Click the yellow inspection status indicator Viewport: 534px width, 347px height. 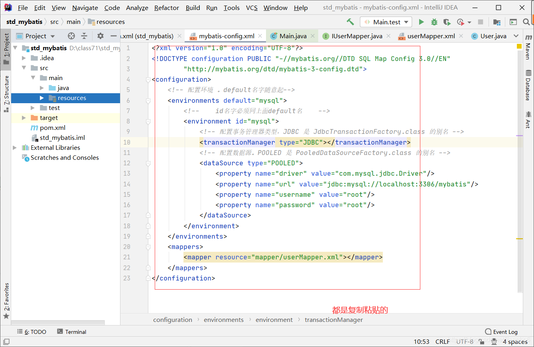click(519, 47)
